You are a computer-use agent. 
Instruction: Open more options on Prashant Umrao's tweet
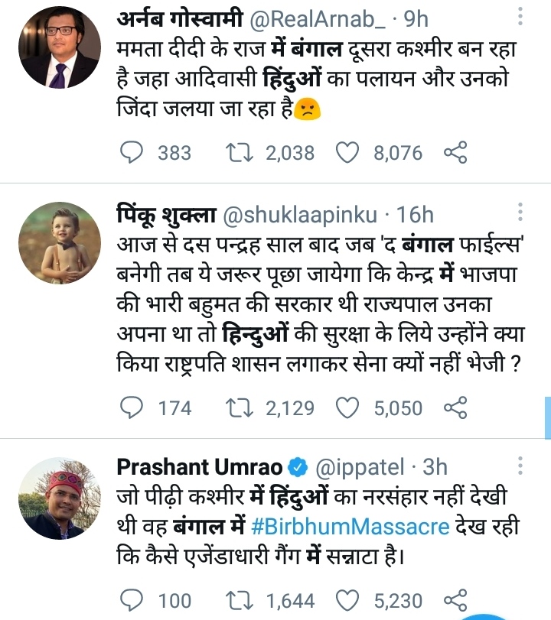pyautogui.click(x=521, y=466)
